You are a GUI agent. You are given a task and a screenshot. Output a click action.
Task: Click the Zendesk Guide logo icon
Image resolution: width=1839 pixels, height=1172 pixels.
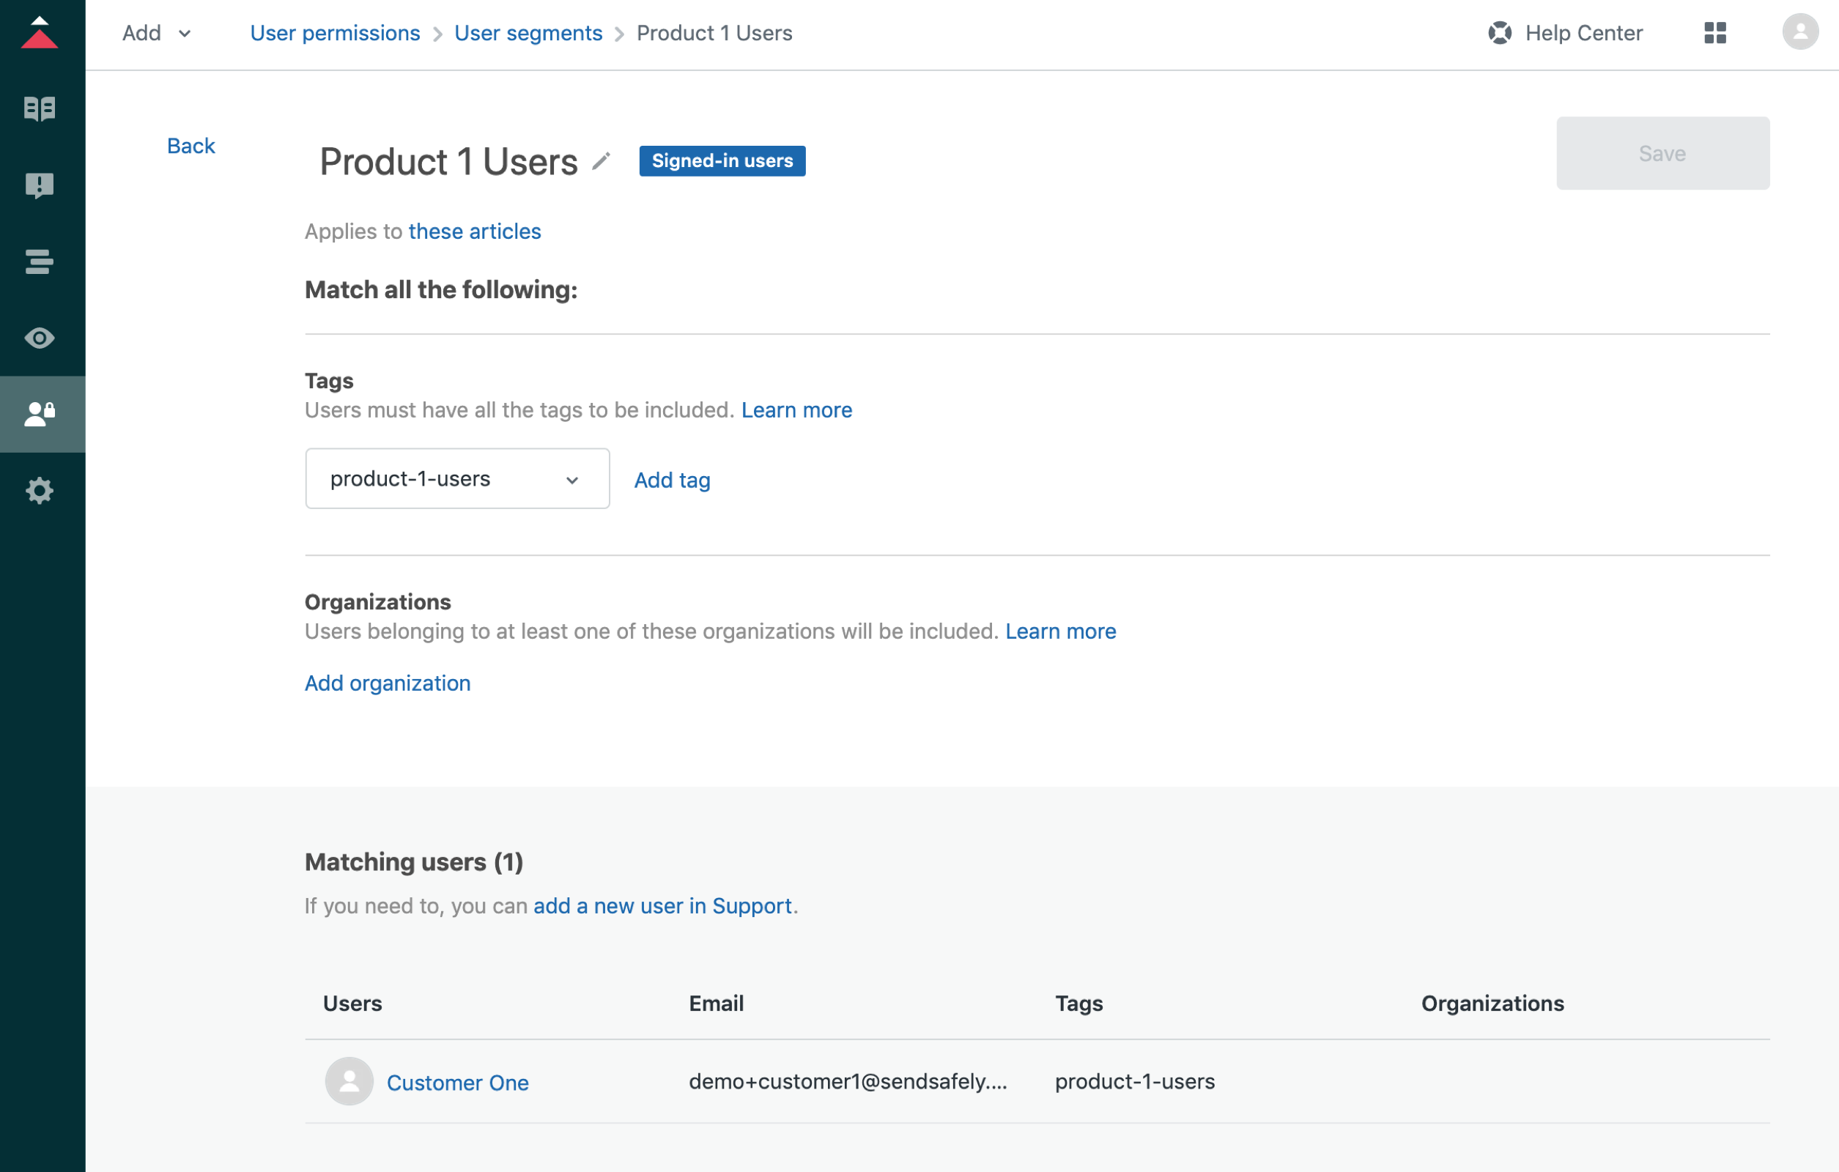pos(40,33)
